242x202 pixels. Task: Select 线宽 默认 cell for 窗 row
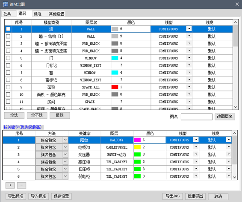point(212,73)
